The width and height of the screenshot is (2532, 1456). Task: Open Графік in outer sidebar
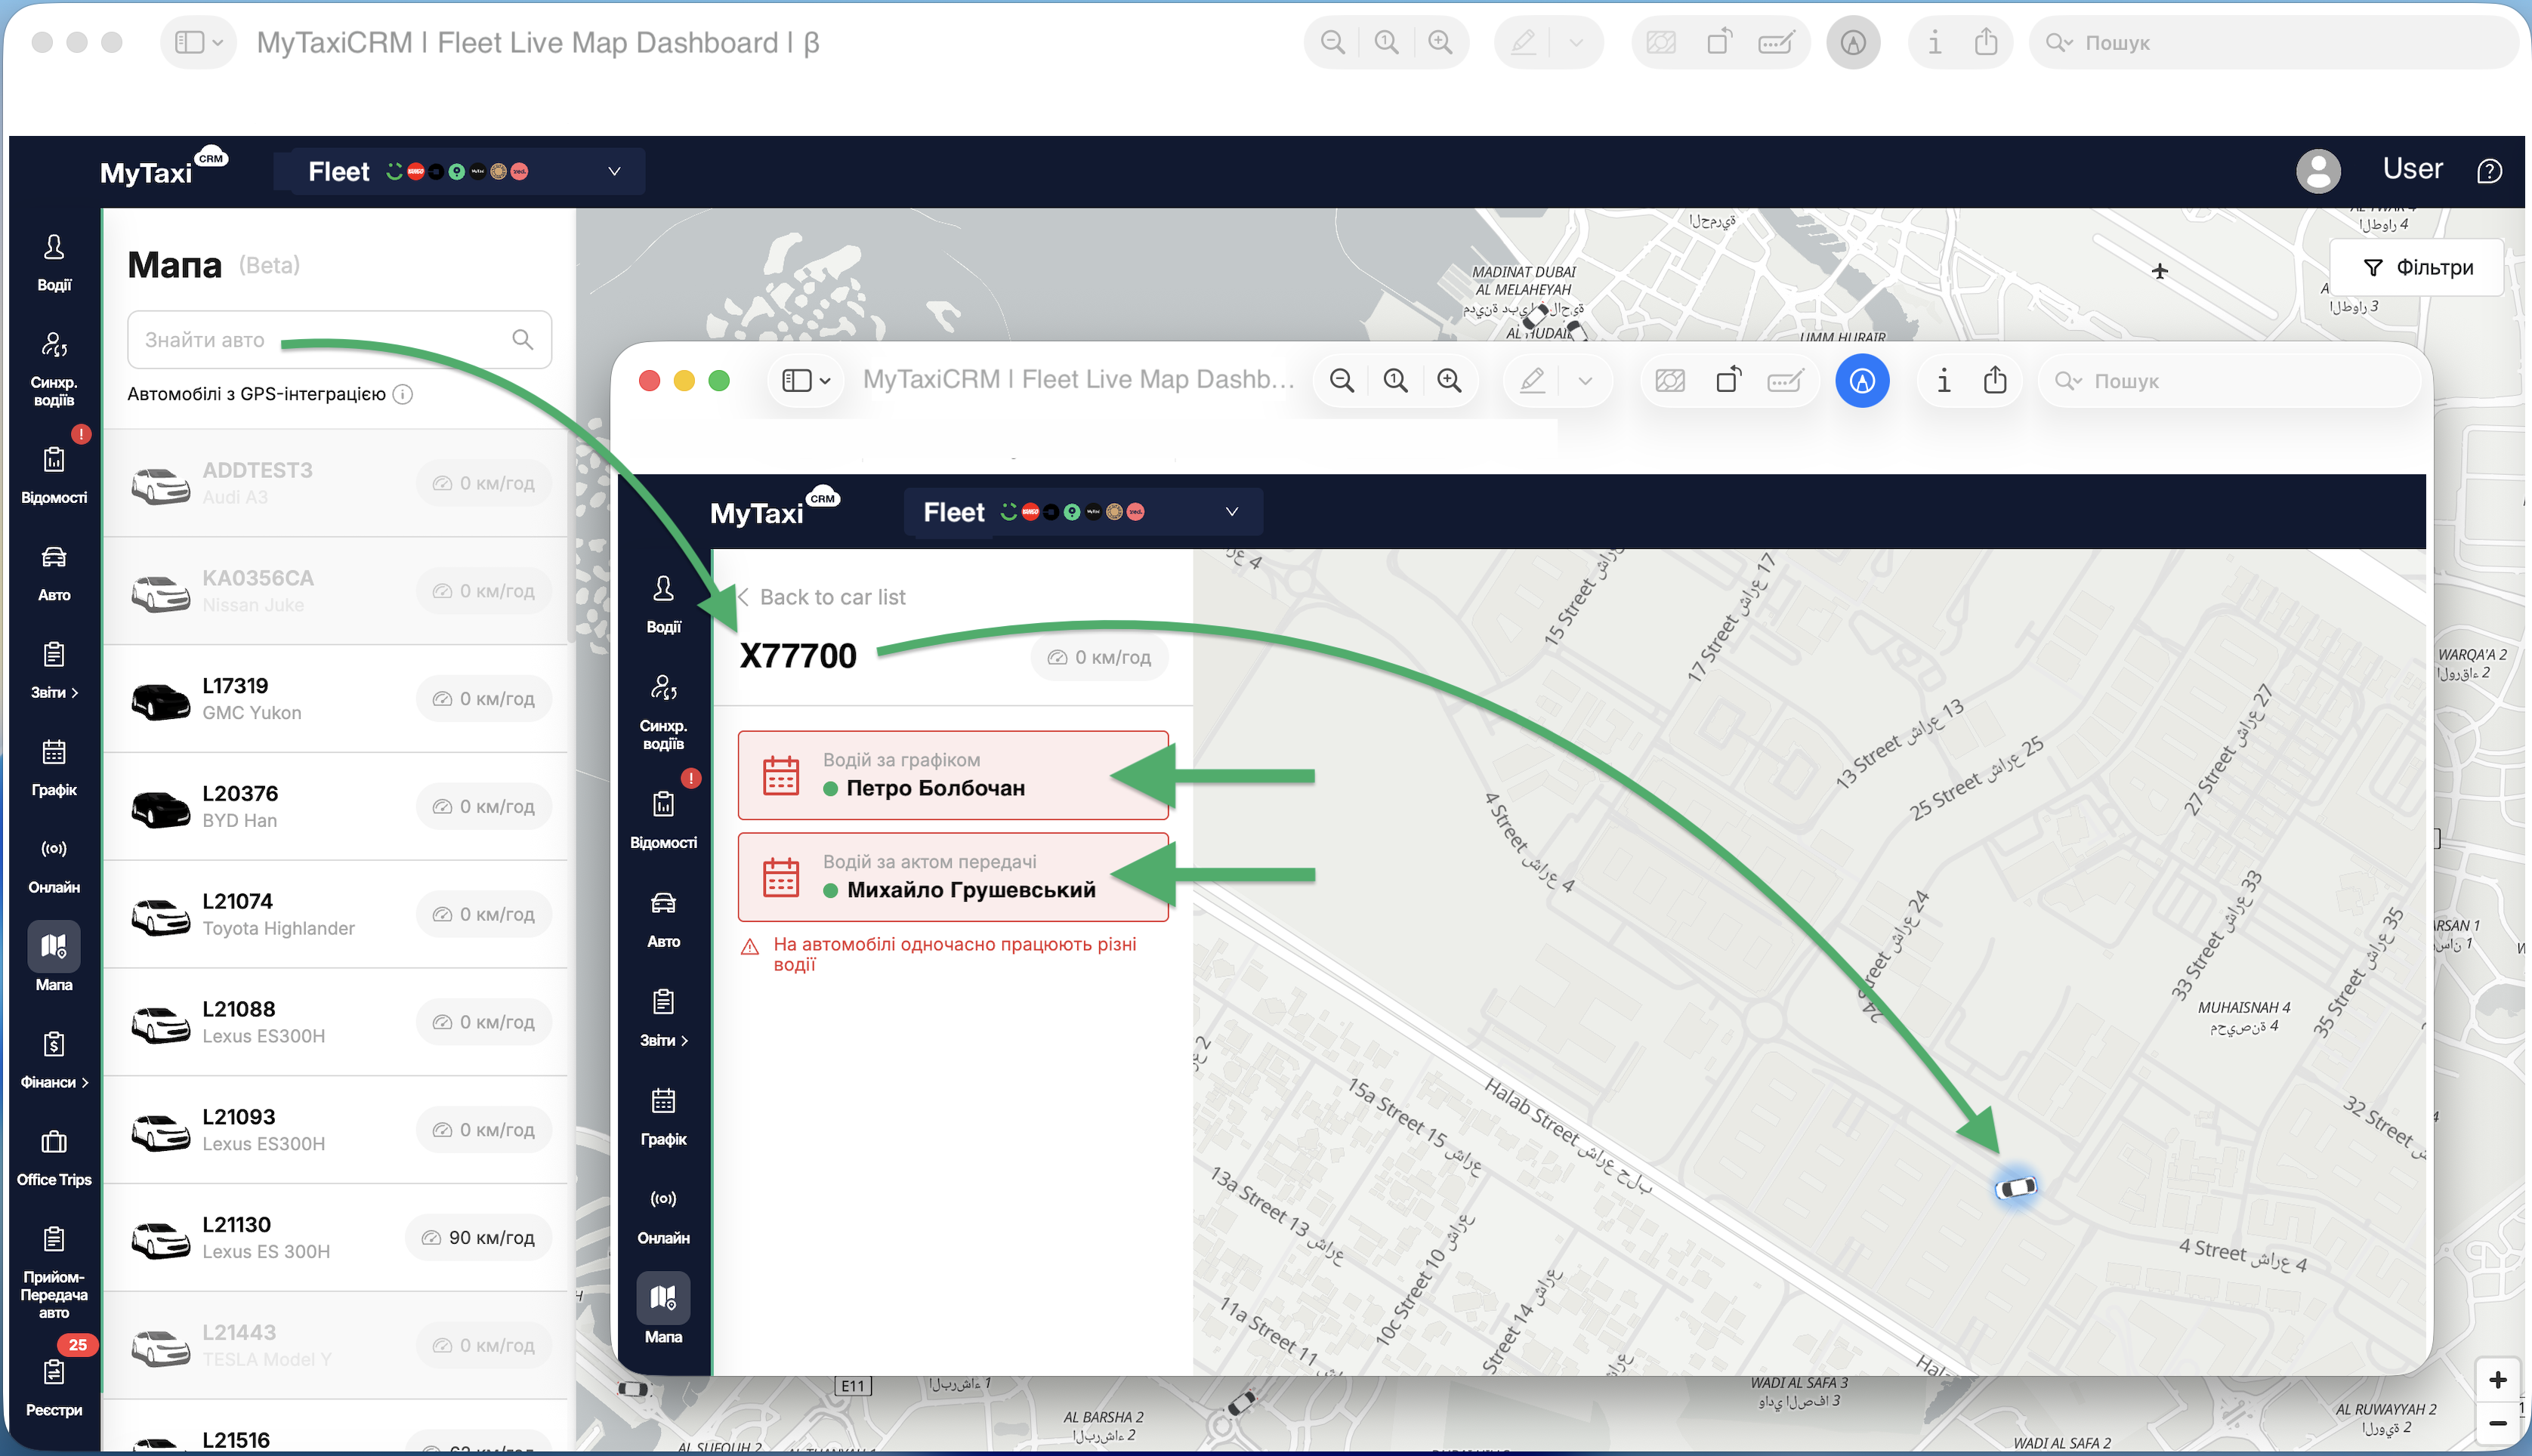click(54, 768)
